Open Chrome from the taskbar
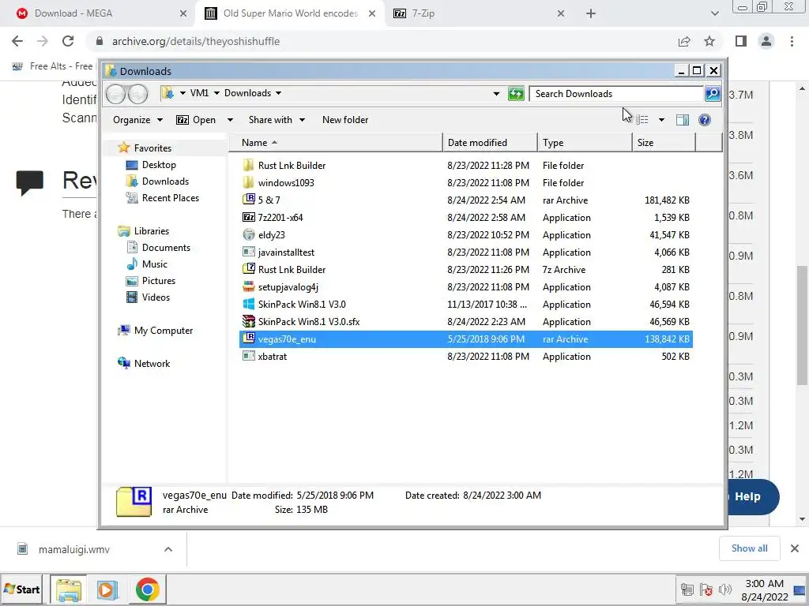The height and width of the screenshot is (606, 809). click(x=148, y=589)
